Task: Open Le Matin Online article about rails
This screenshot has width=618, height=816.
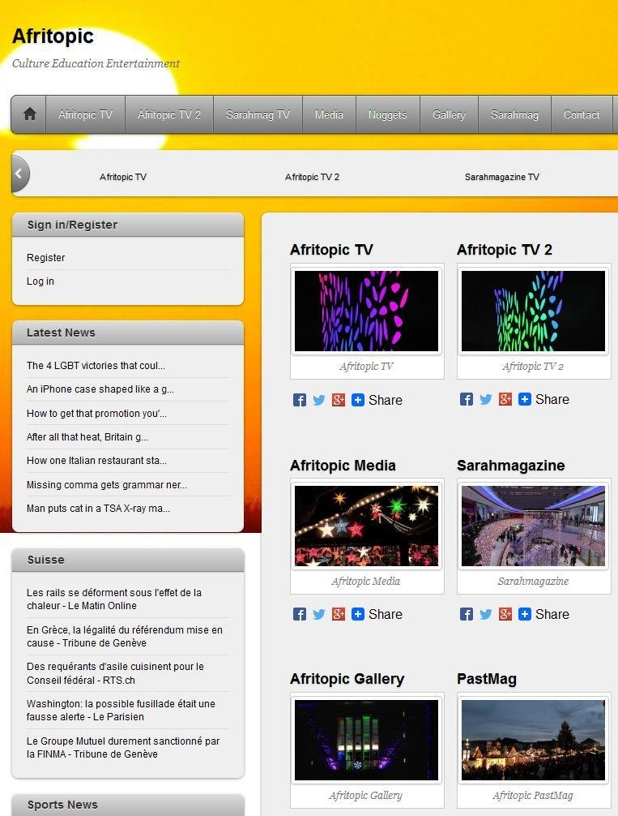Action: 114,599
